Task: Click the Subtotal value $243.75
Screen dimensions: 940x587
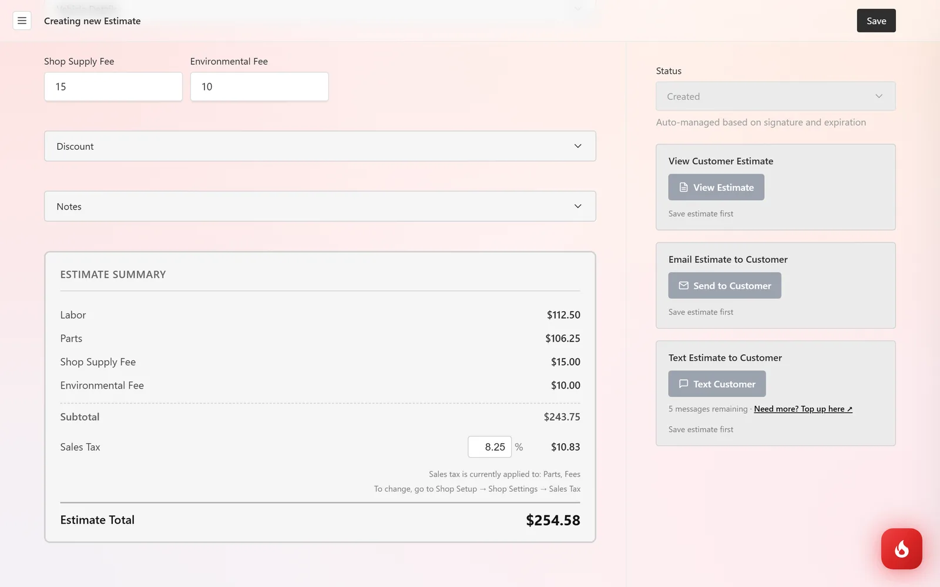Action: tap(562, 417)
